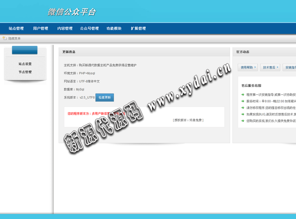Image resolution: width=296 pixels, height=219 pixels.
Task: Open the 功能模块 menu
Action: [x=114, y=28]
